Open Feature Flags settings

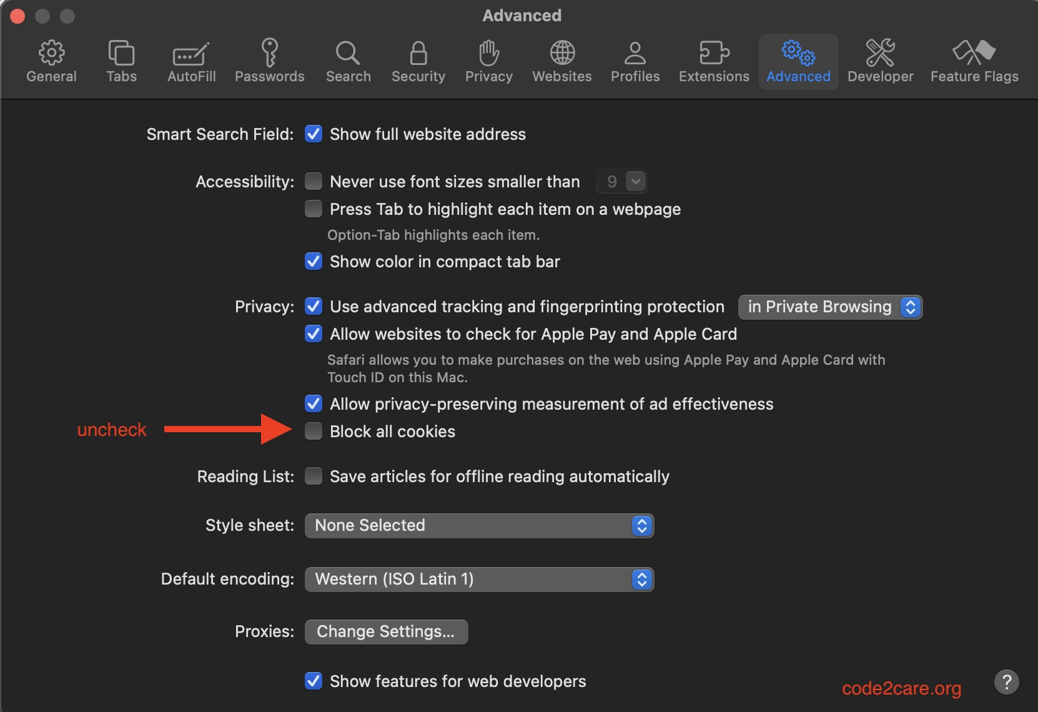point(974,61)
